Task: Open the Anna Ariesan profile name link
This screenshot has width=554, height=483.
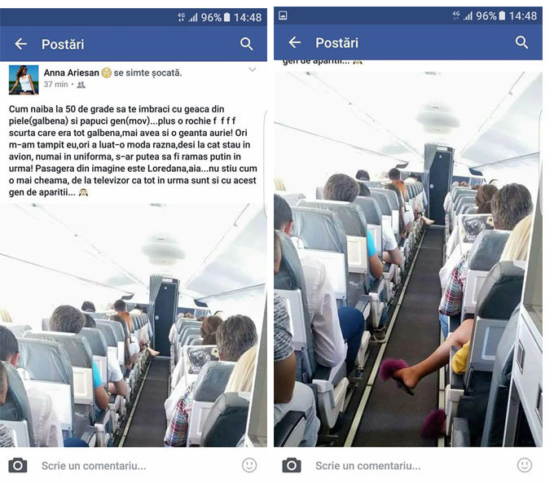Action: tap(72, 72)
